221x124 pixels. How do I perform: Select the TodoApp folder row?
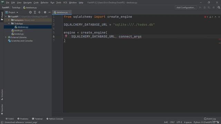coord(28,23)
